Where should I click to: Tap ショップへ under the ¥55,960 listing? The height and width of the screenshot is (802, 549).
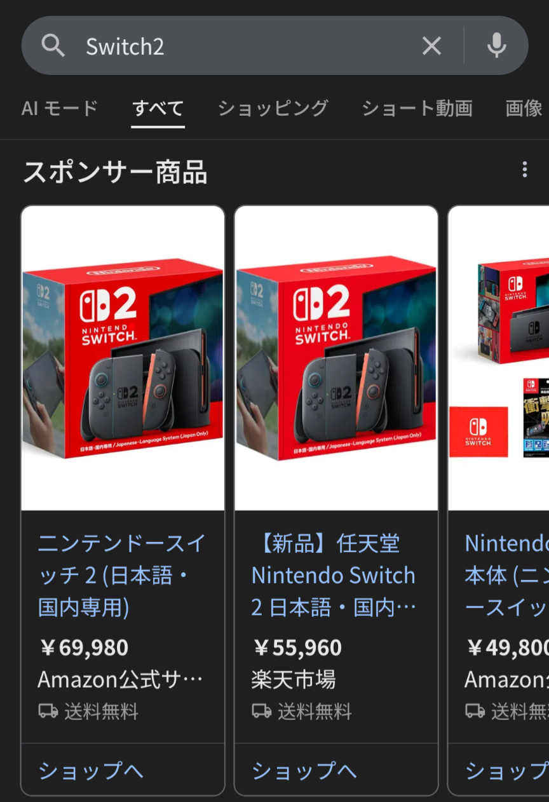[304, 771]
